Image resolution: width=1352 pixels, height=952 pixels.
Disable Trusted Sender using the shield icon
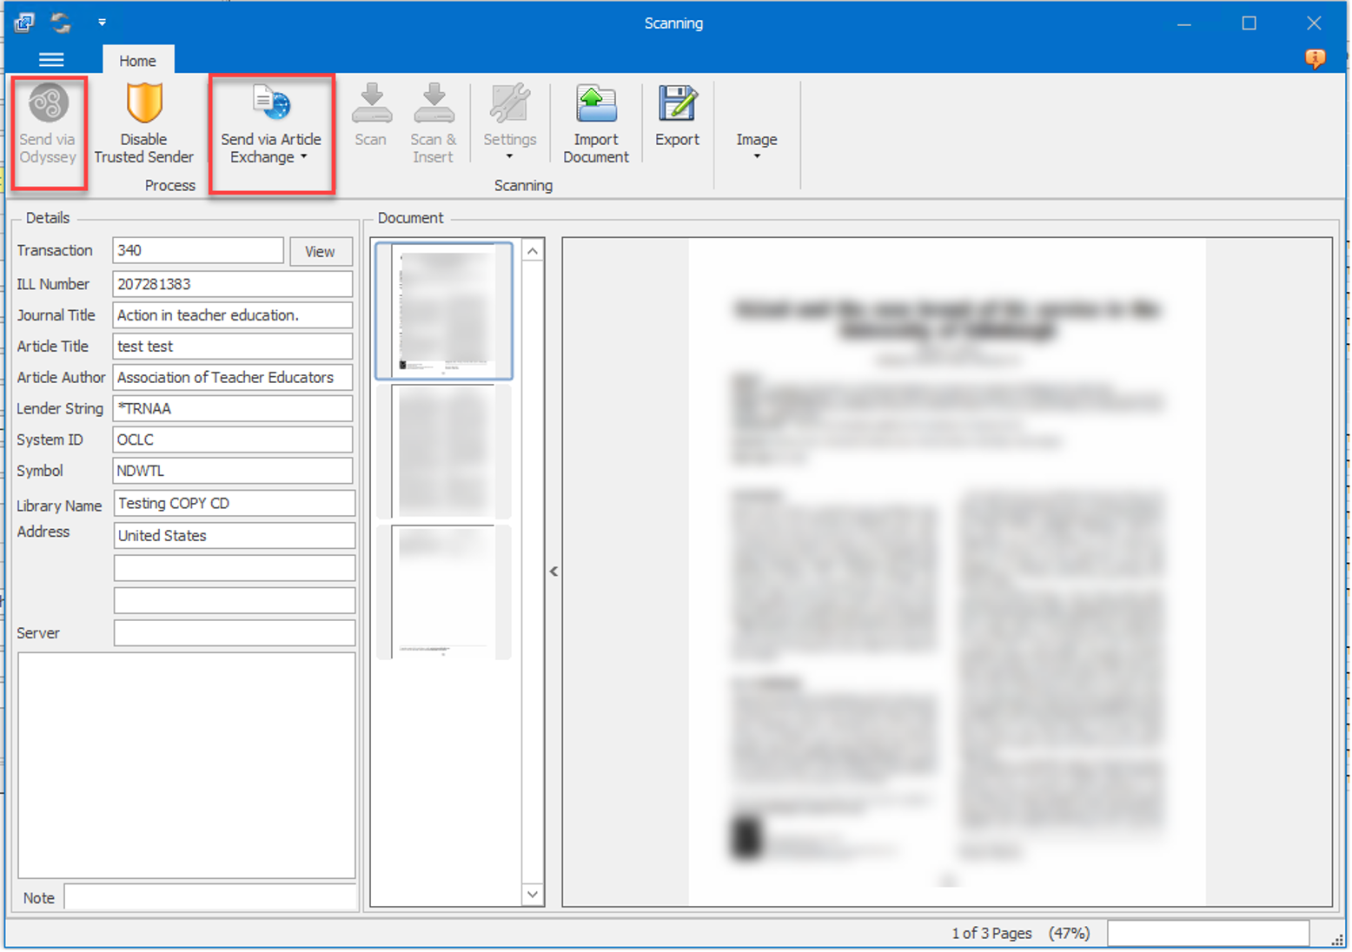click(x=144, y=104)
